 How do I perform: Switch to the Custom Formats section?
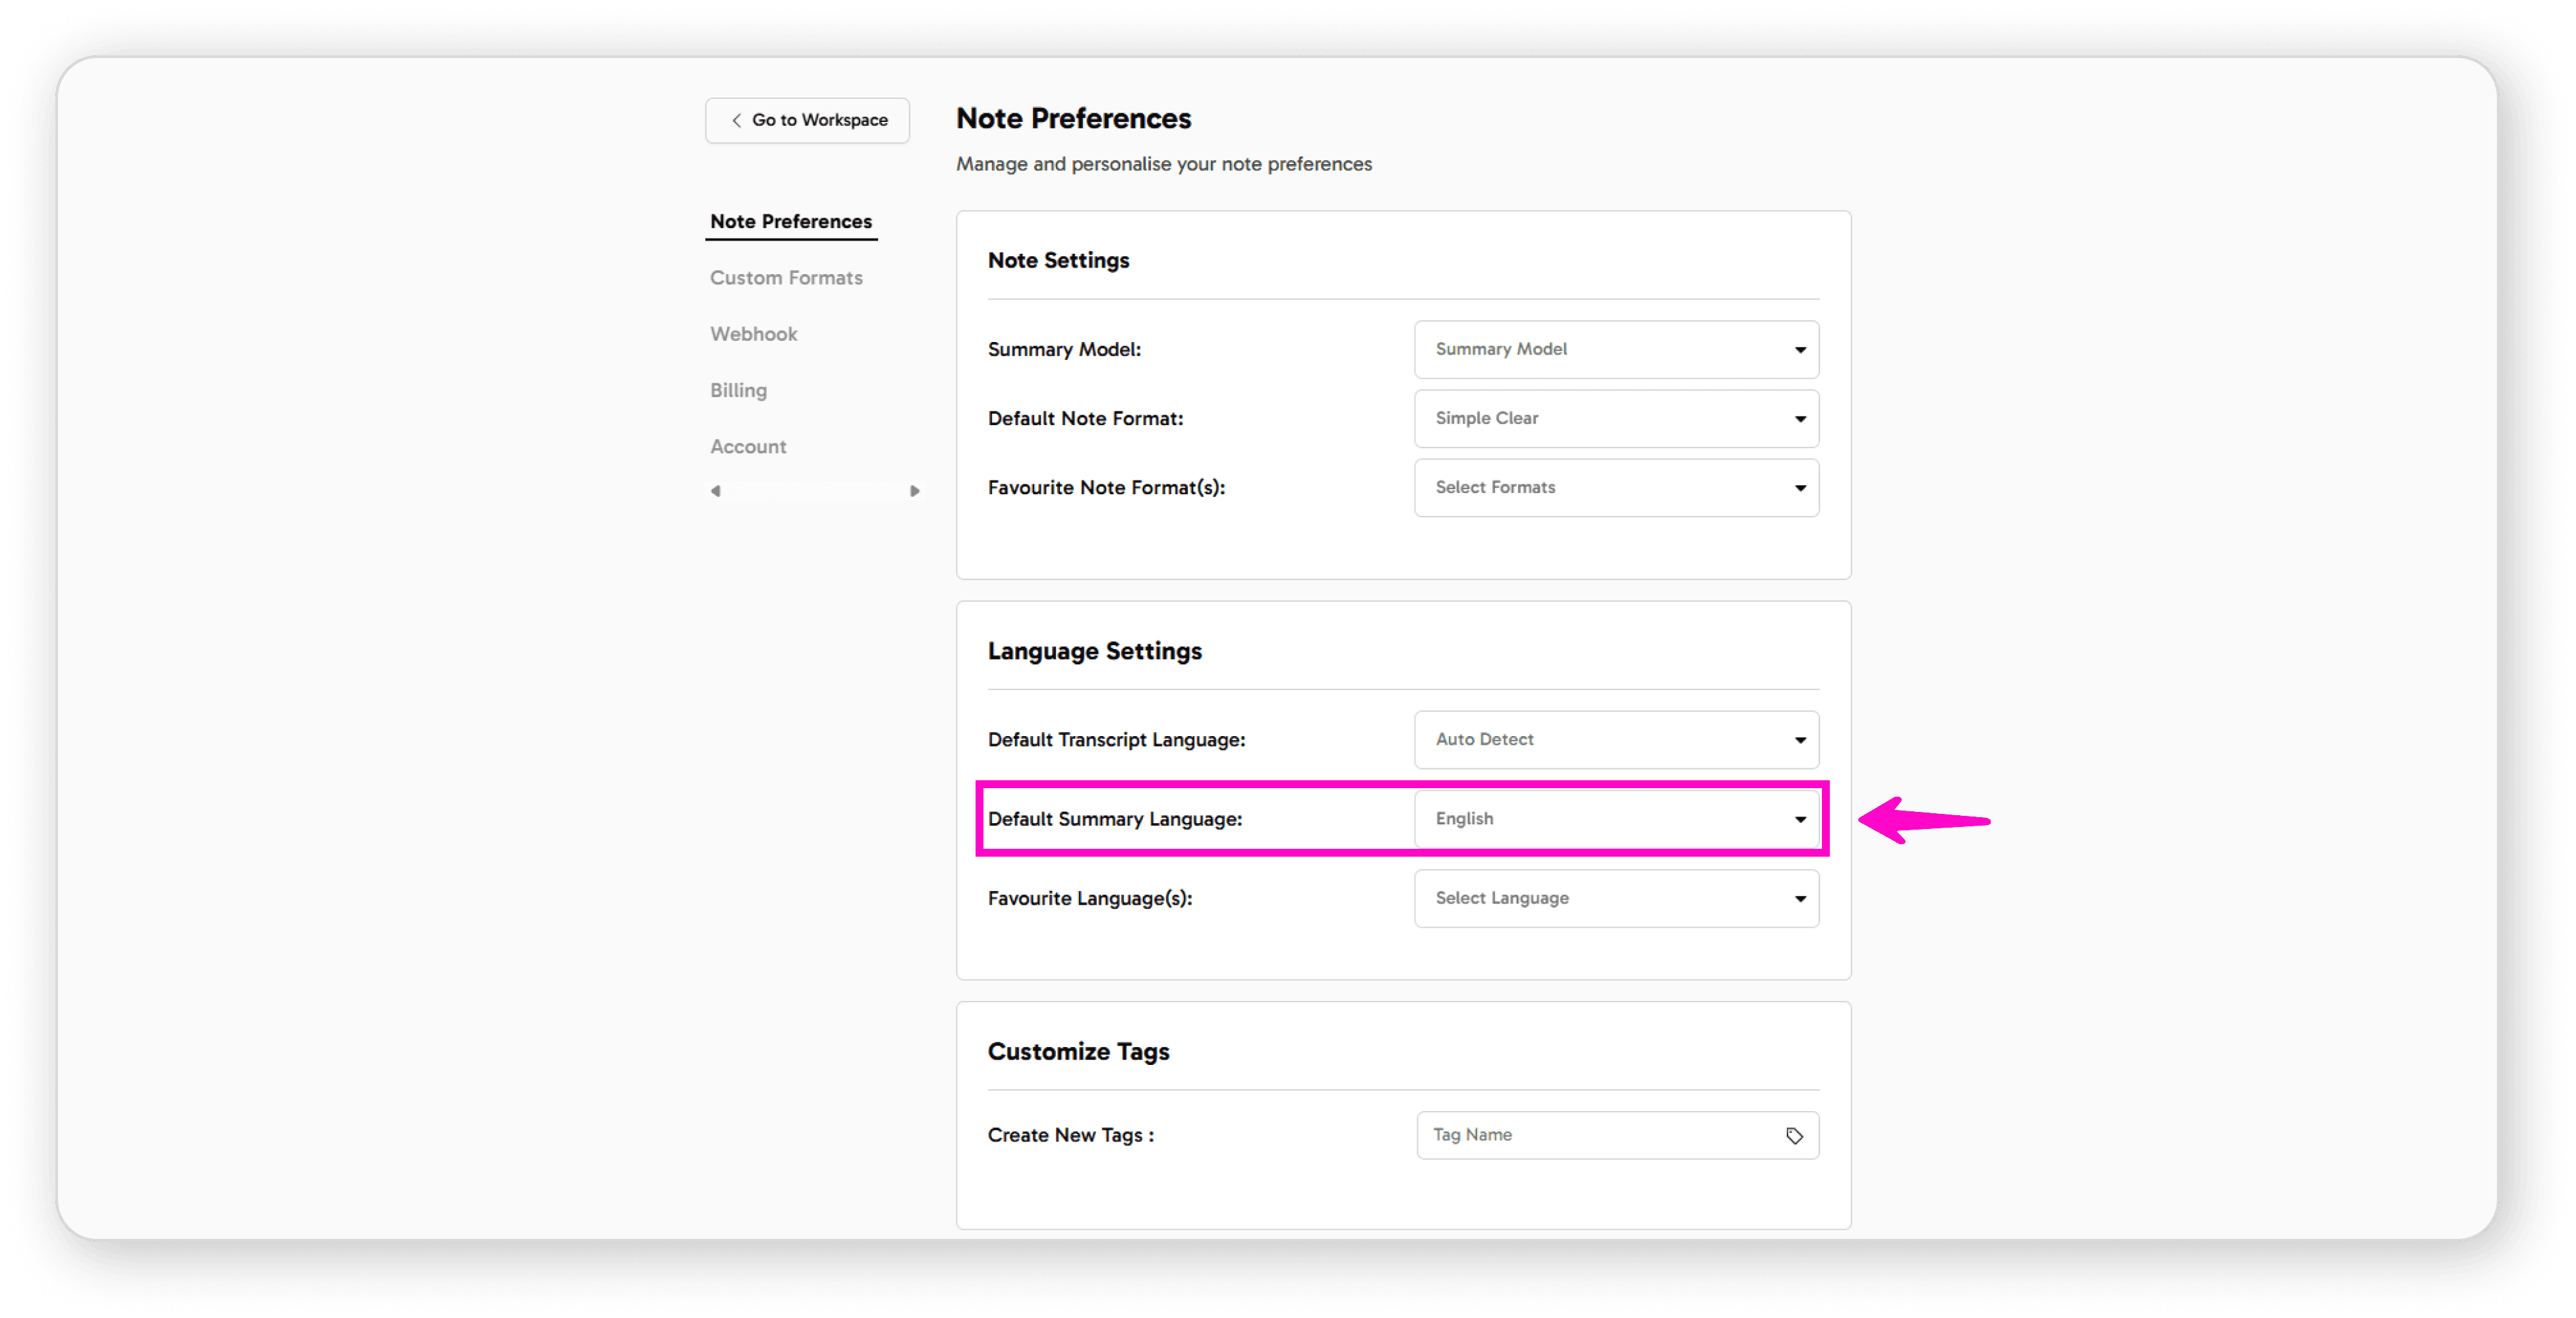[786, 277]
